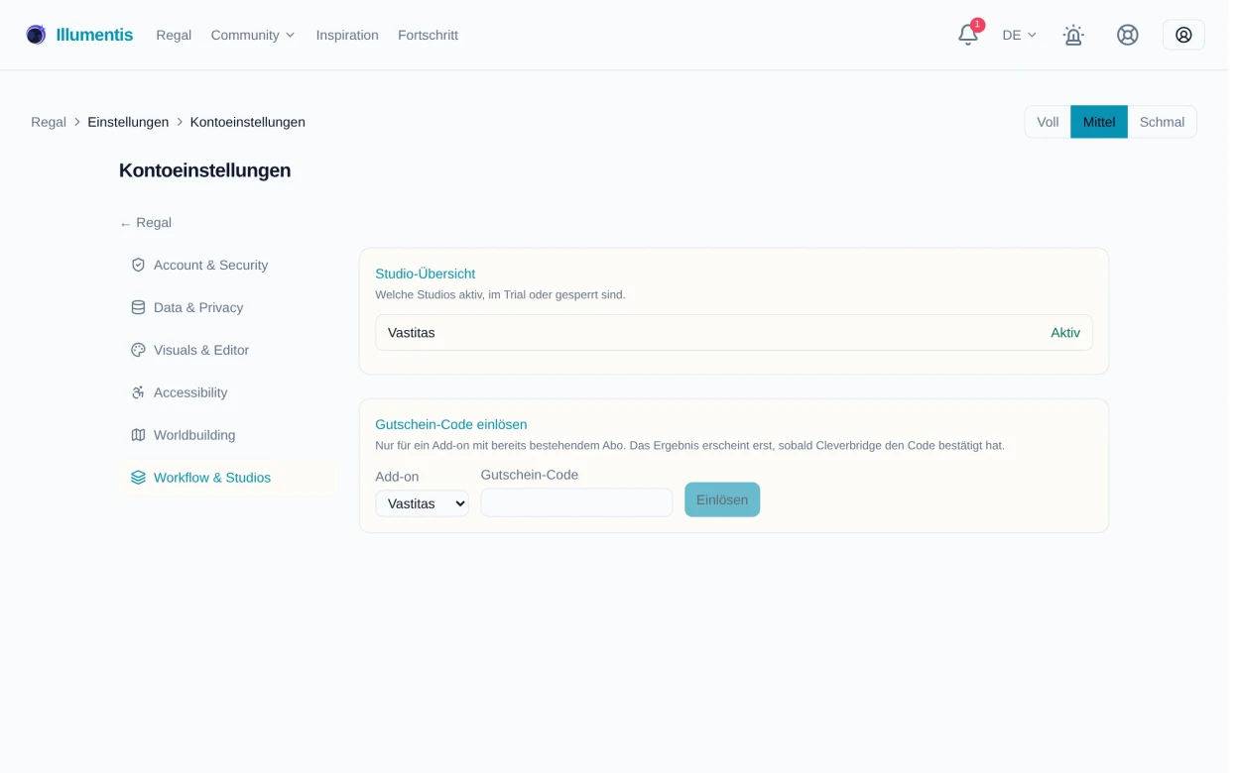Image resolution: width=1238 pixels, height=773 pixels.
Task: Click the Gutschein-Code einlösen heading
Action: pos(451,425)
